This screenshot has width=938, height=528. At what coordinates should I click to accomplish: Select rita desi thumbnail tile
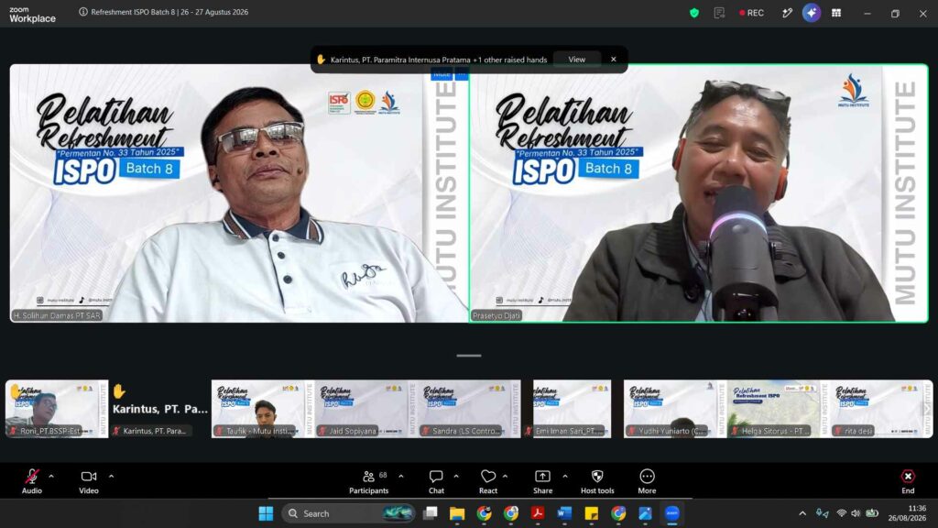(x=880, y=409)
